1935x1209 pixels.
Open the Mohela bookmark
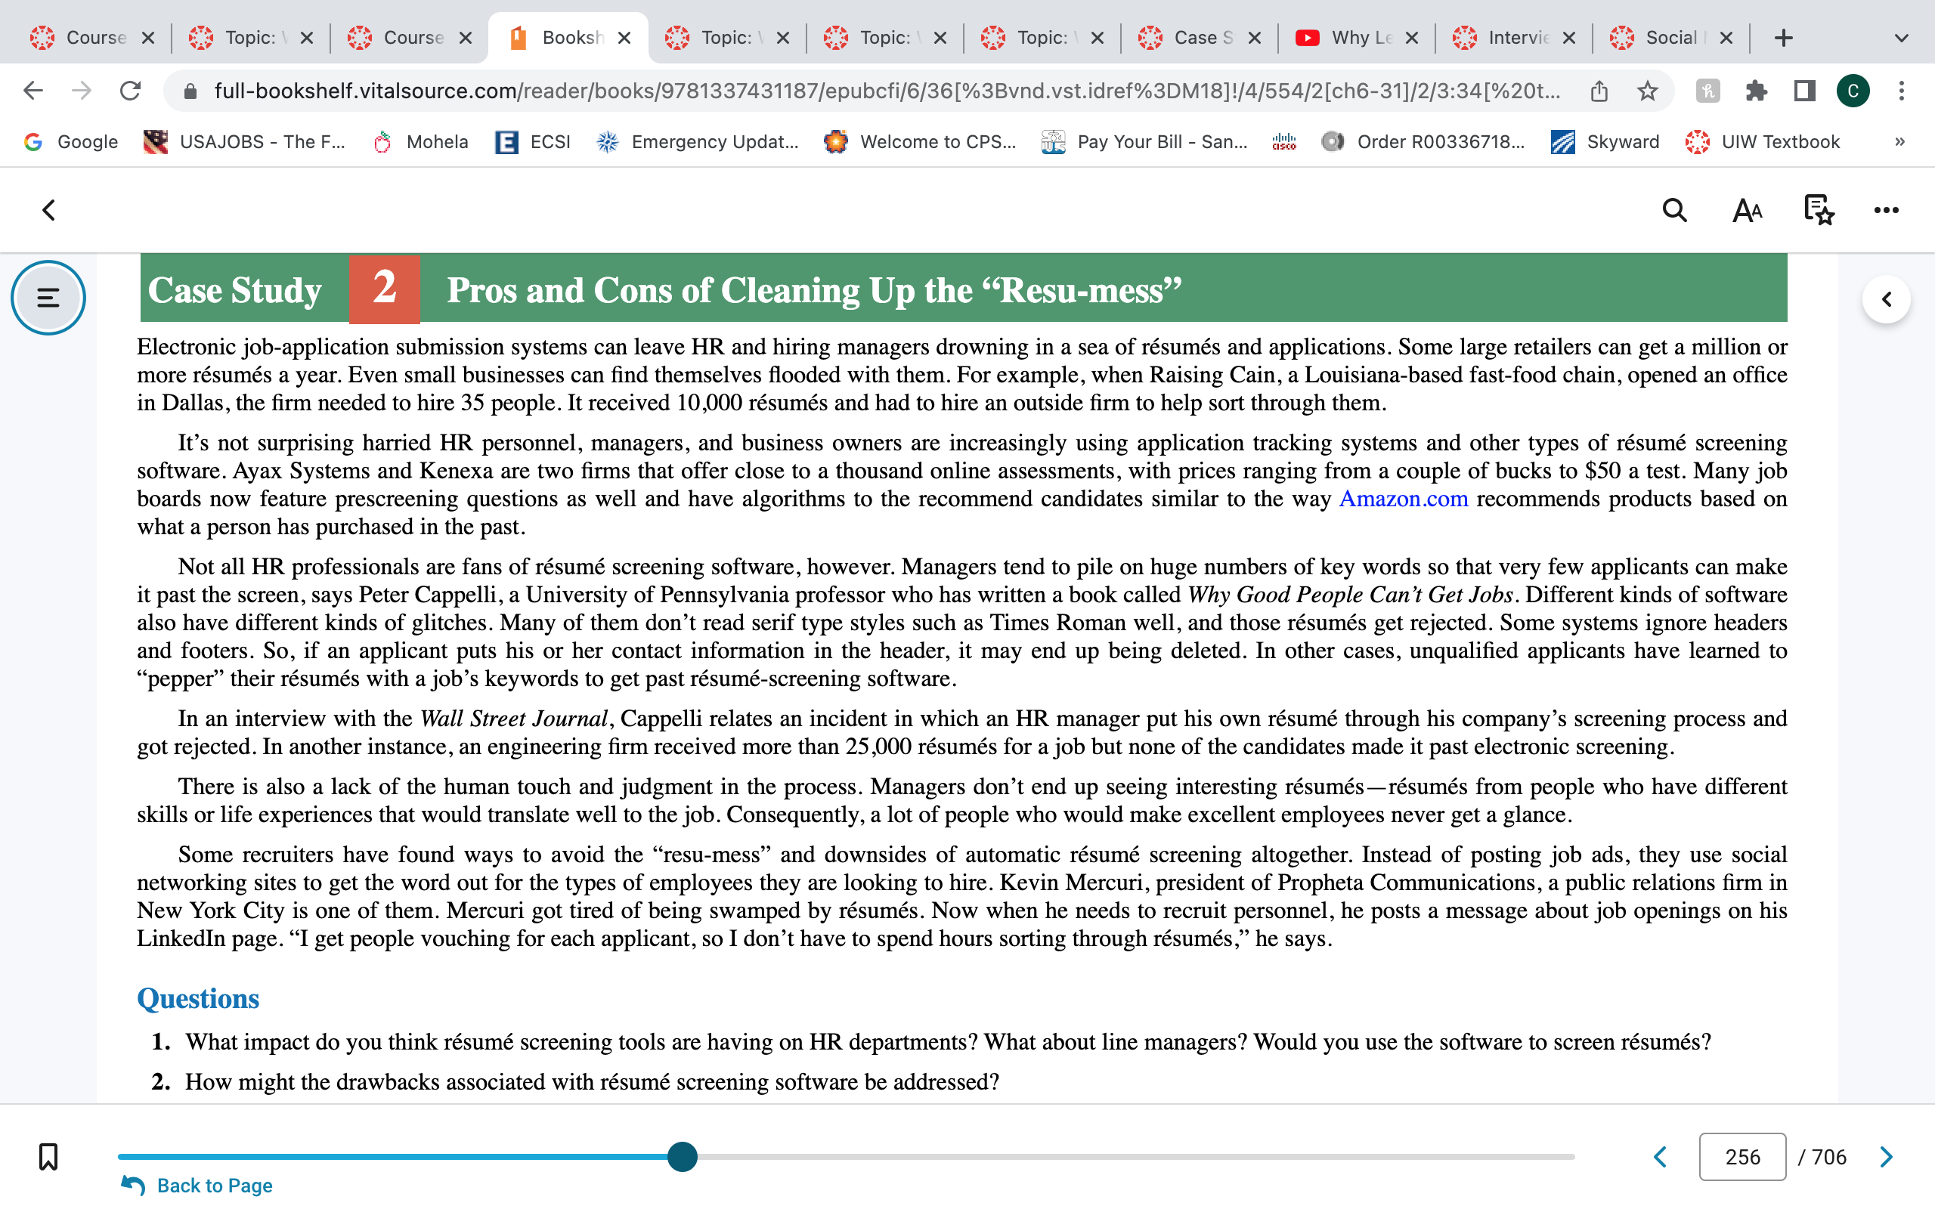coord(420,141)
